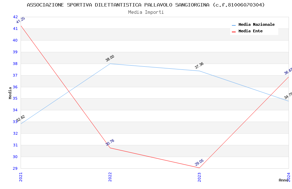
Task: Click the Media y-axis title
Action: [x=10, y=93]
